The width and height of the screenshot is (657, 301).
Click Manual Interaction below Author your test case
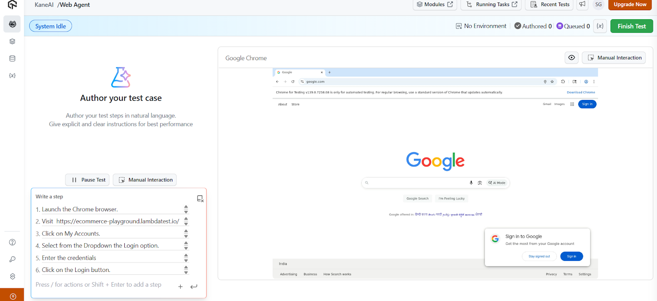145,180
